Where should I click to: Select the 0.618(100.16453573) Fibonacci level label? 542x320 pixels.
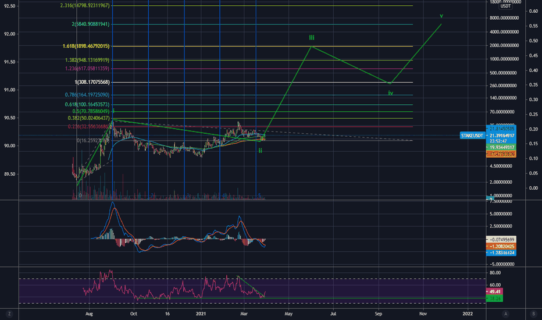87,105
